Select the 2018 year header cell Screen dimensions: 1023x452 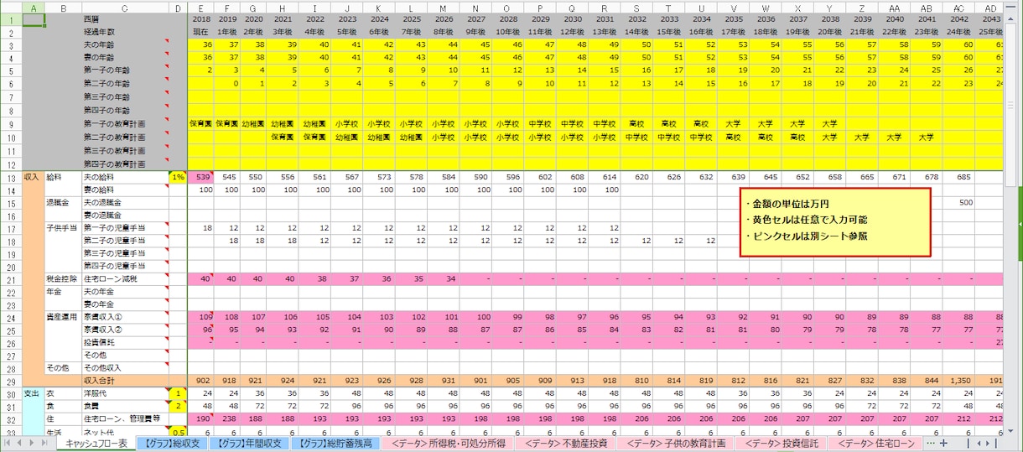(200, 18)
